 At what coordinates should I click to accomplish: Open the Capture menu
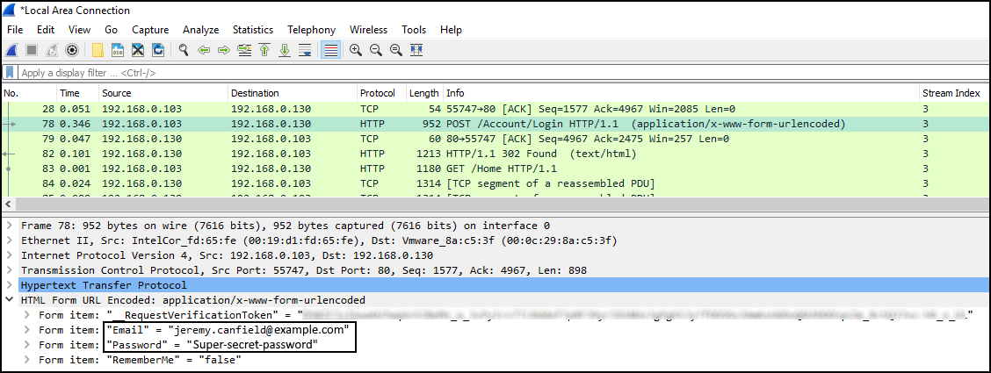tap(150, 30)
